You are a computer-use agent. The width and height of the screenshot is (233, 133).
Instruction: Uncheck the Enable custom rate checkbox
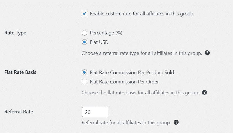pos(84,13)
